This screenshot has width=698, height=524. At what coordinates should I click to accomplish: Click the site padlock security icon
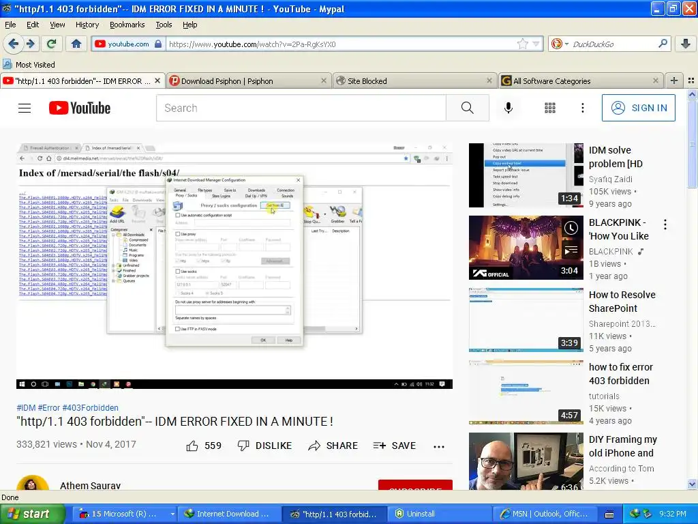click(x=158, y=44)
